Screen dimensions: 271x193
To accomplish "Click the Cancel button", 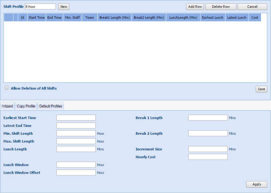I will (x=252, y=7).
